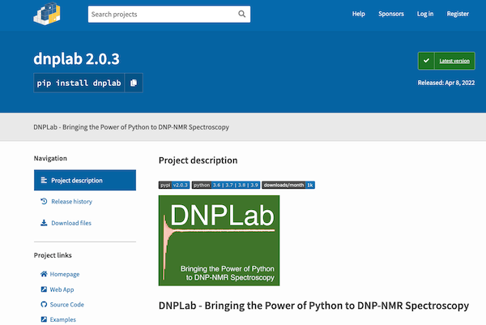Click the pypi v2.0.3 badge
This screenshot has width=486, height=325.
pos(174,185)
